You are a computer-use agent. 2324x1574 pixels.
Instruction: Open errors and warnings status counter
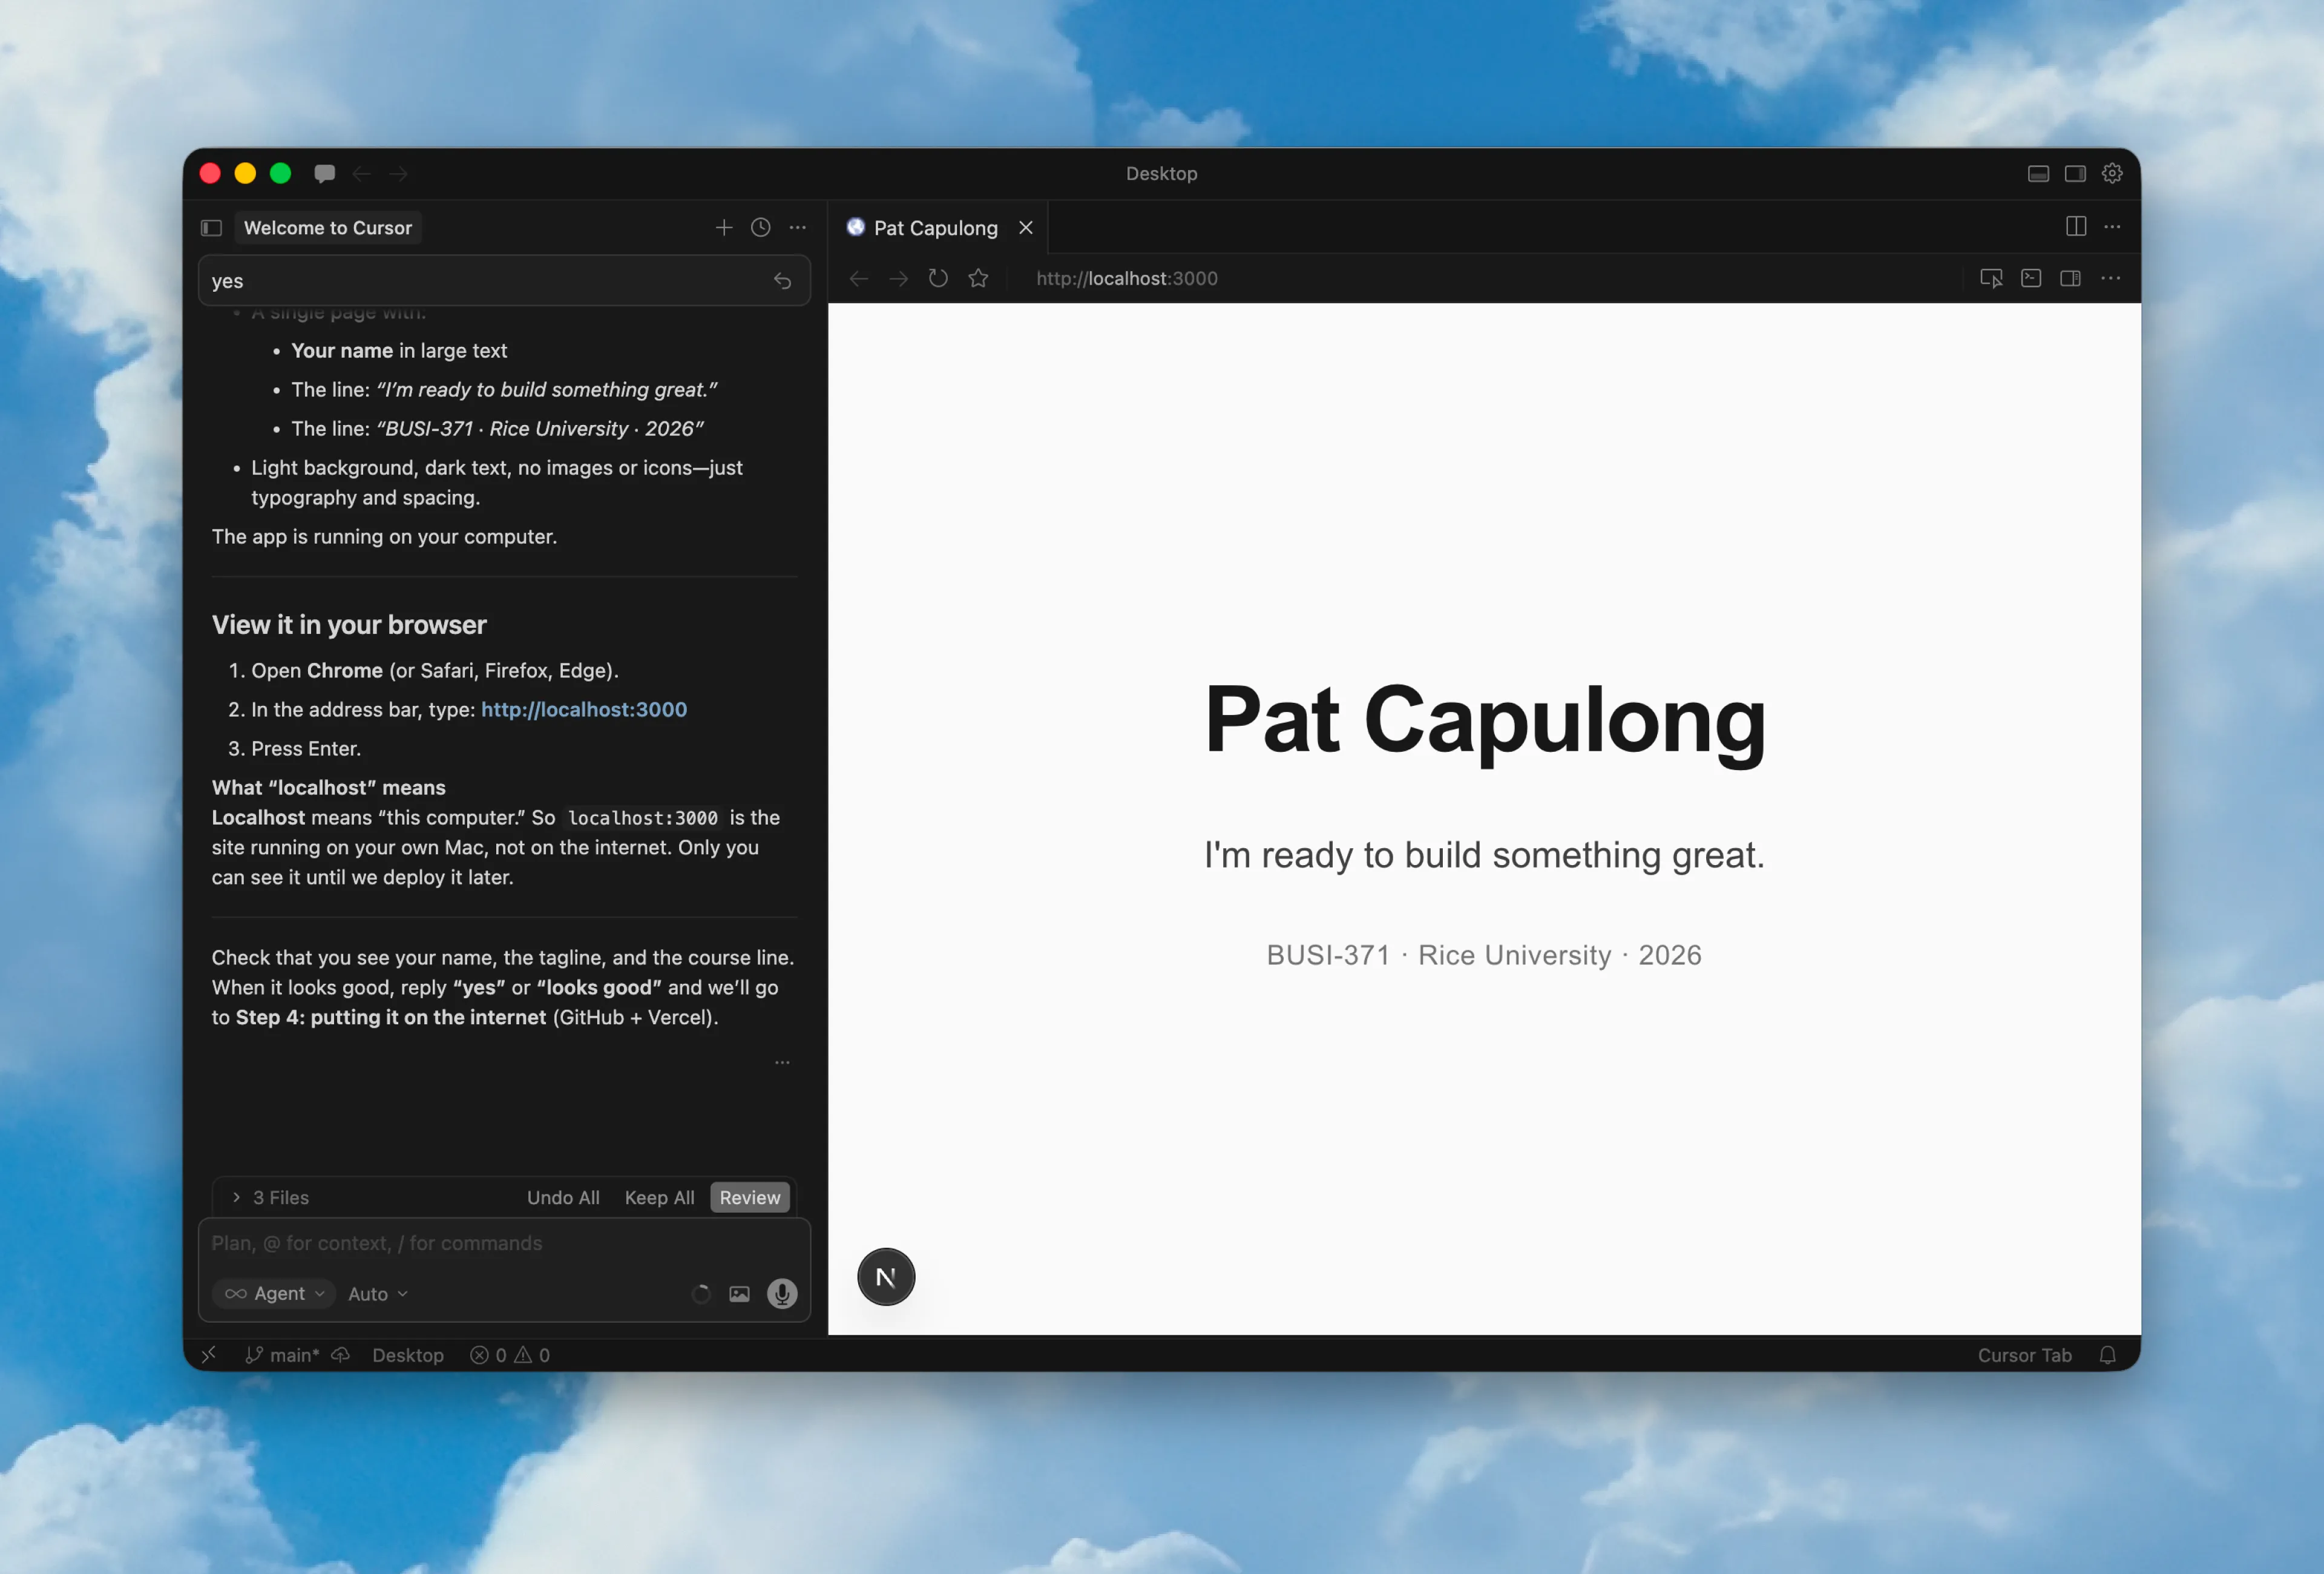tap(510, 1355)
